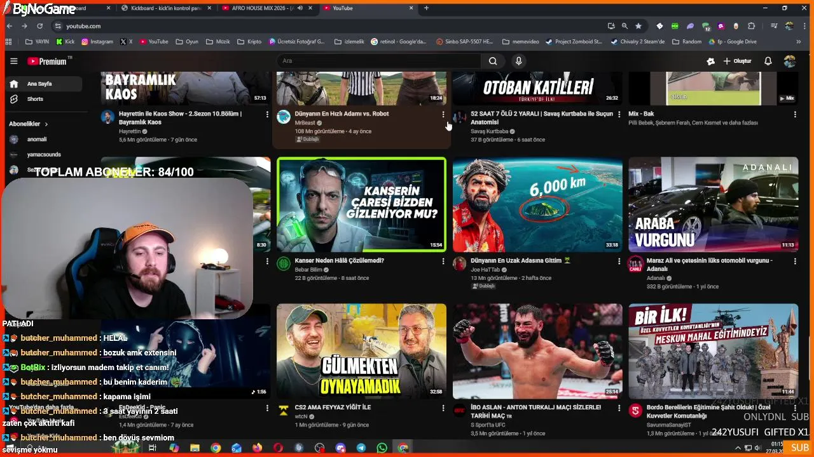Open the YAYIN bookmarks folder
This screenshot has height=457, width=814.
(37, 42)
